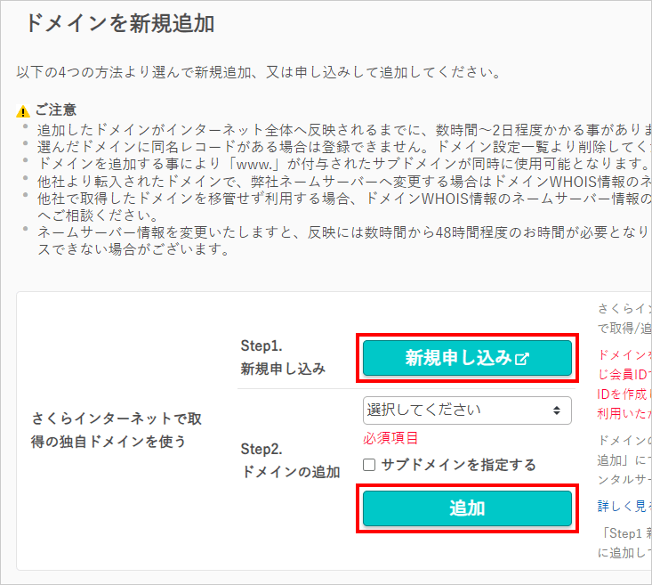Click the up-down arrow icon in the select box

pyautogui.click(x=556, y=410)
